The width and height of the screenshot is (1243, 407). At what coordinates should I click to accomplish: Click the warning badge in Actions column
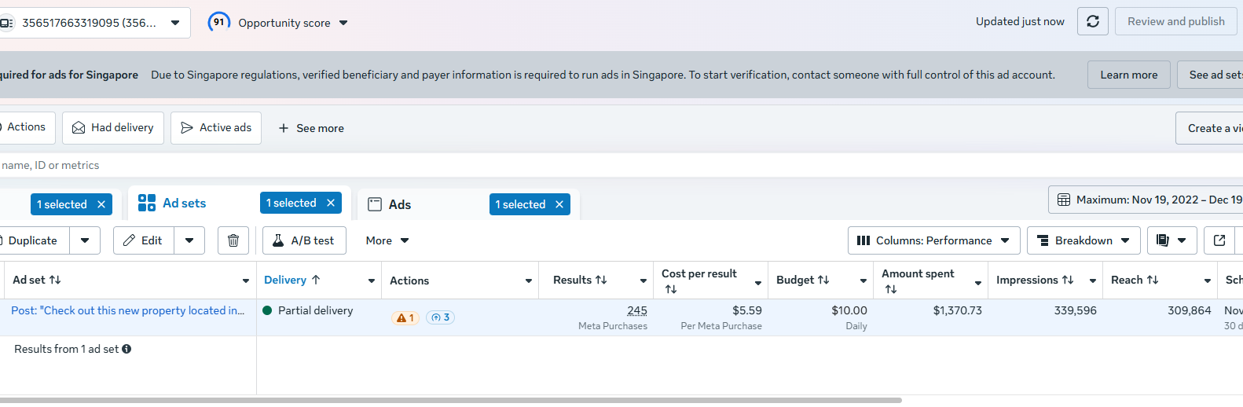click(x=405, y=317)
